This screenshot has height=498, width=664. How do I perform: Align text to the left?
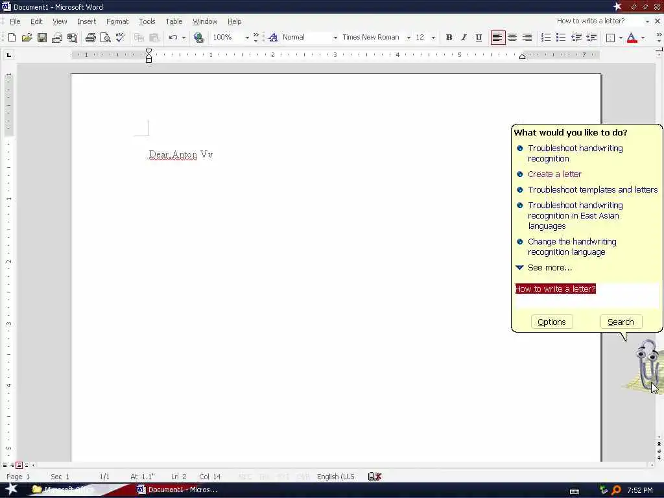497,37
